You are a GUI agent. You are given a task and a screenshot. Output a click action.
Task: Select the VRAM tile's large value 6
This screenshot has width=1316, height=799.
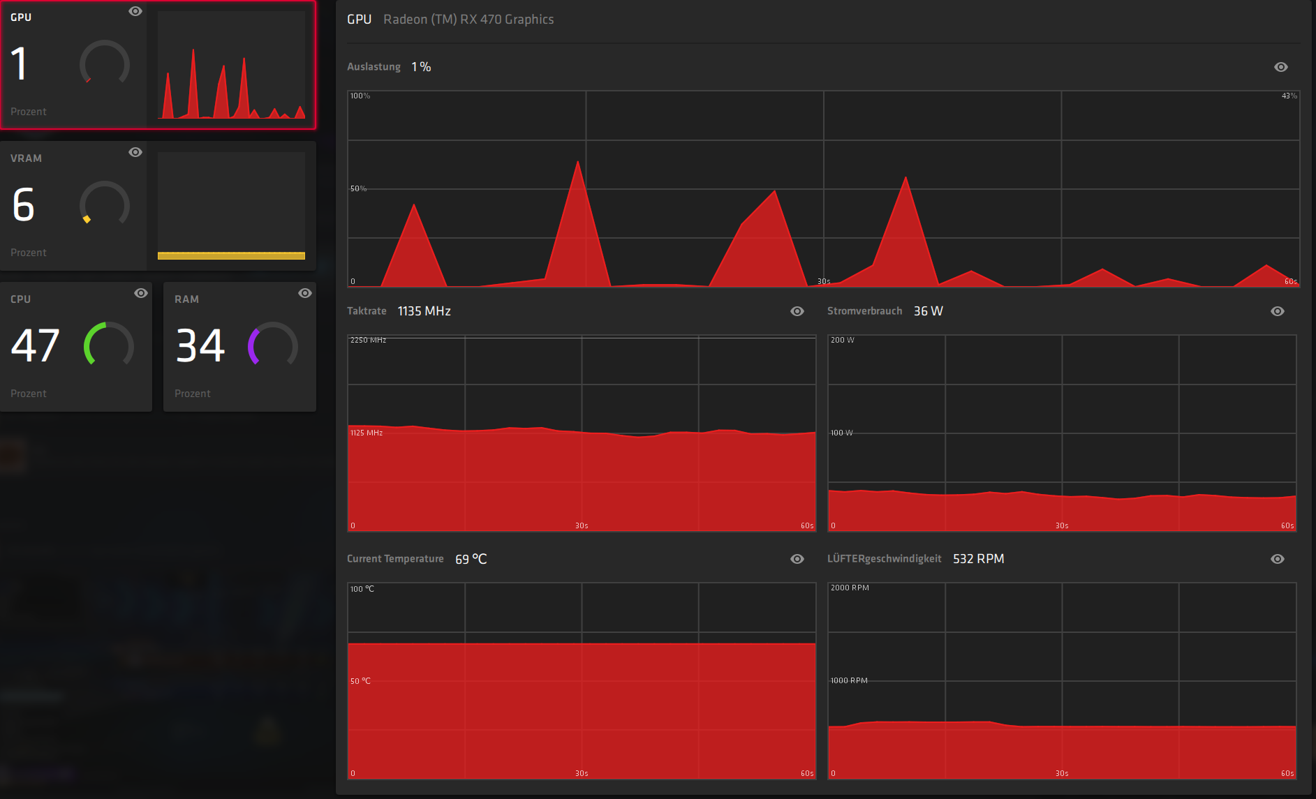coord(23,204)
